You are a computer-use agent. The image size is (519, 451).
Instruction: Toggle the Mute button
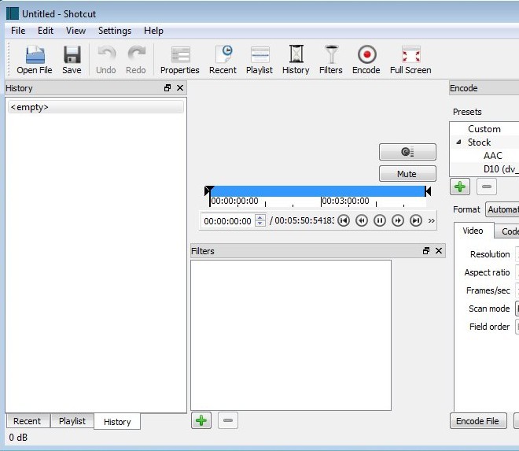click(407, 174)
